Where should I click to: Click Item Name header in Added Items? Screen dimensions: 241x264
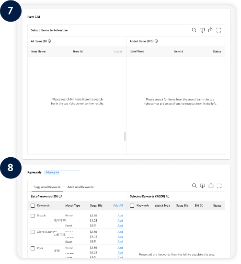click(137, 51)
